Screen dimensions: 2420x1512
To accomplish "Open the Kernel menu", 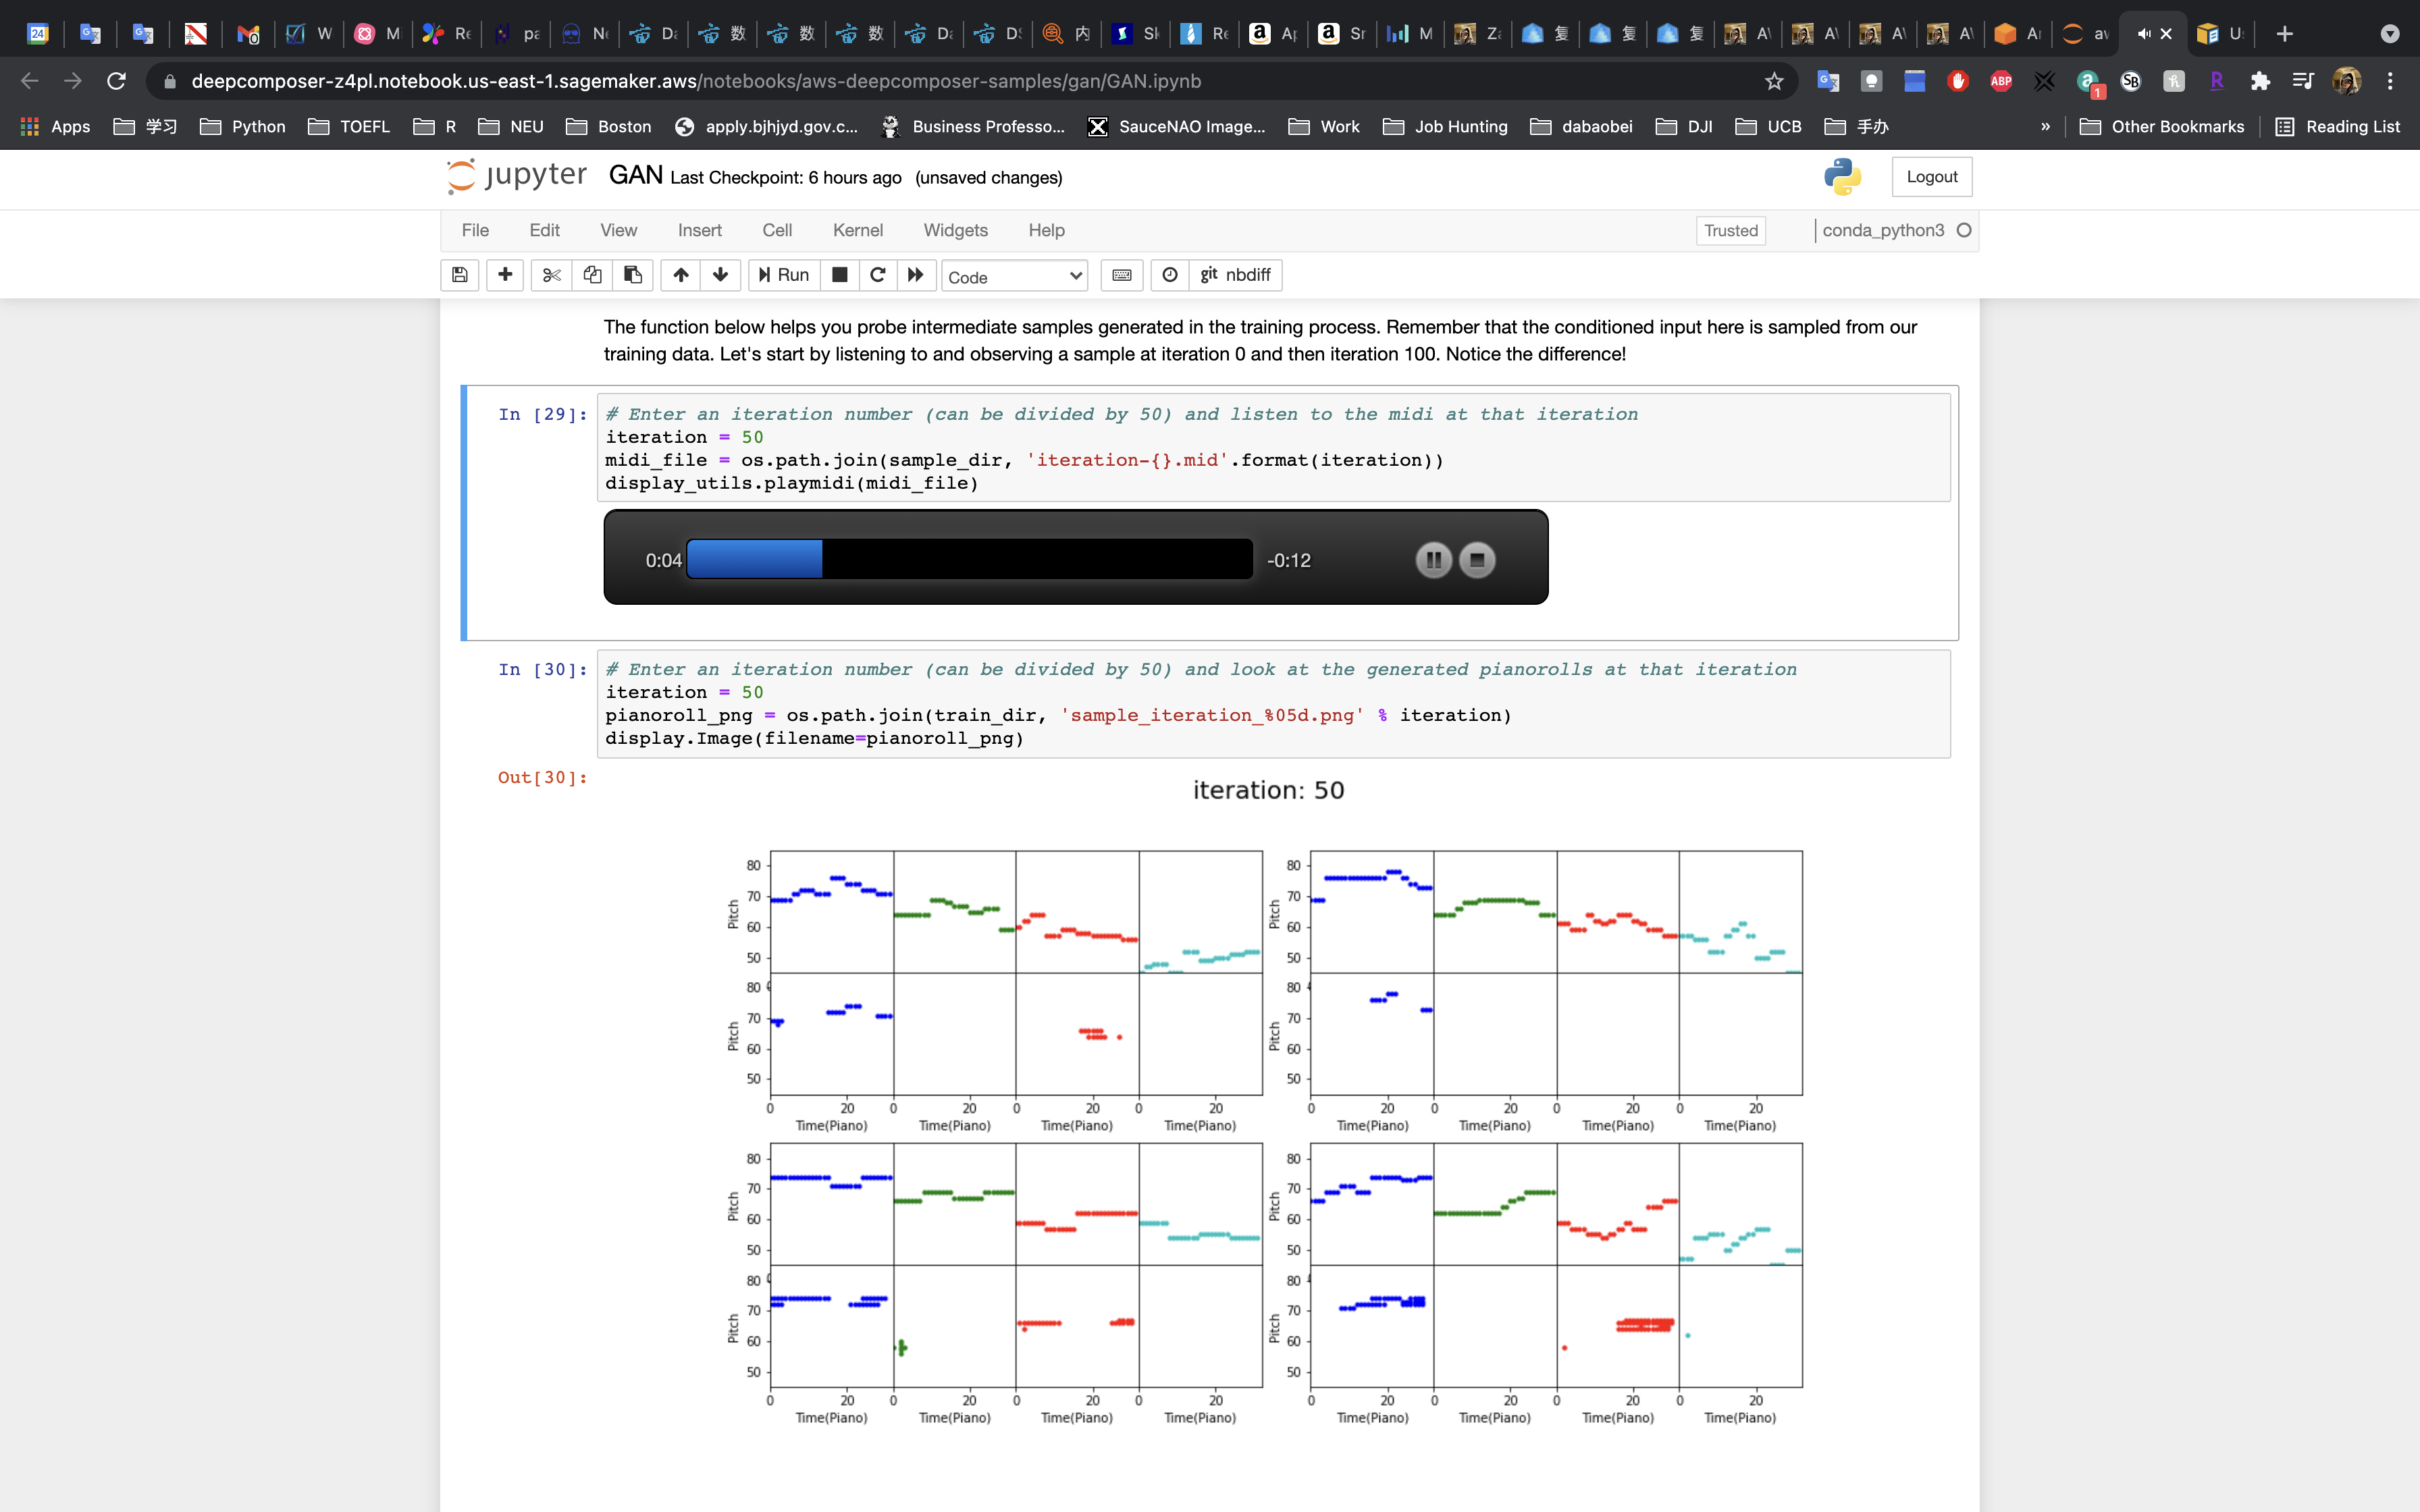I will click(x=857, y=230).
